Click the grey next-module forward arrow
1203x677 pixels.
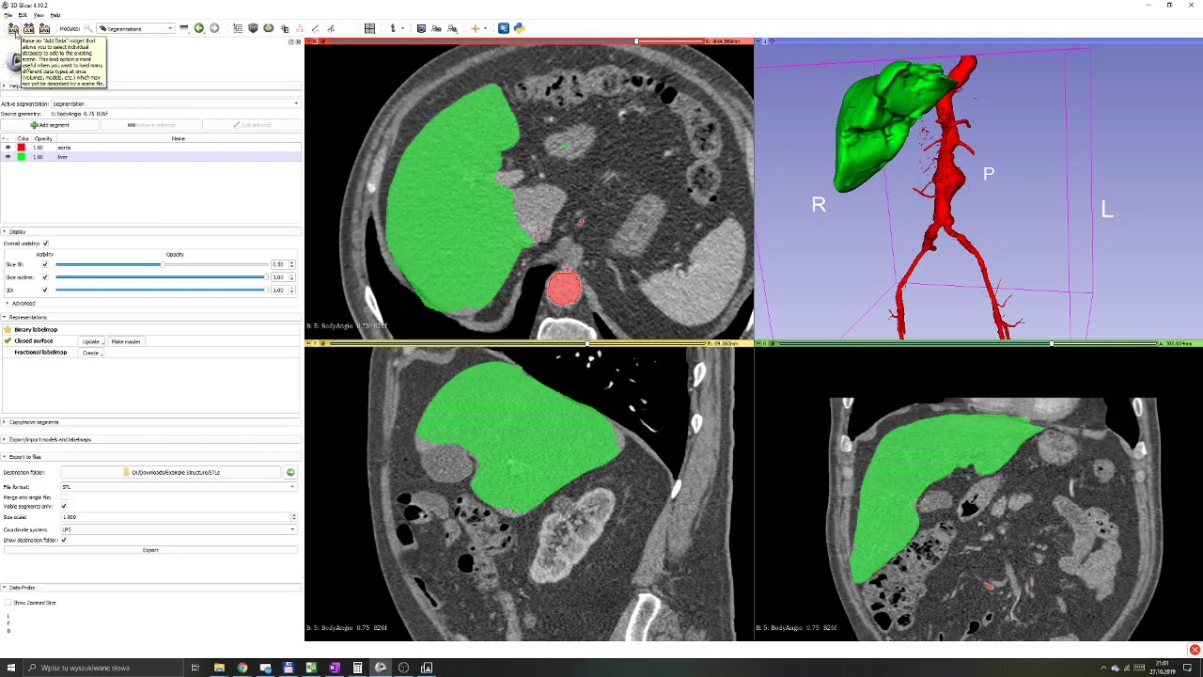coord(214,28)
